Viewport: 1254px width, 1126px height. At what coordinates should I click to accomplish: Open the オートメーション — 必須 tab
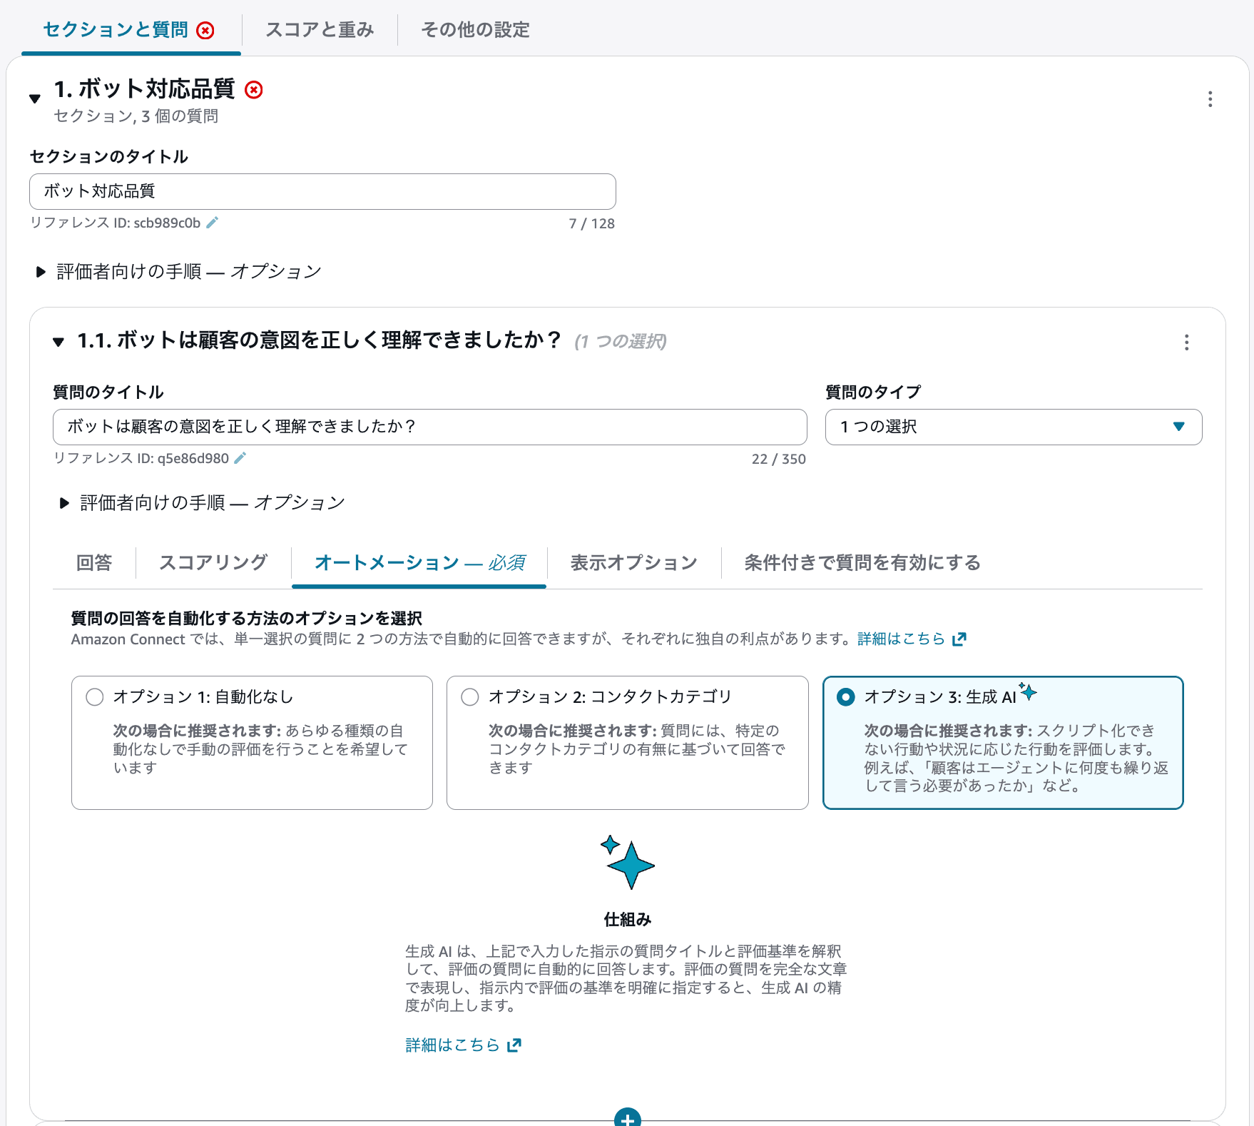419,563
